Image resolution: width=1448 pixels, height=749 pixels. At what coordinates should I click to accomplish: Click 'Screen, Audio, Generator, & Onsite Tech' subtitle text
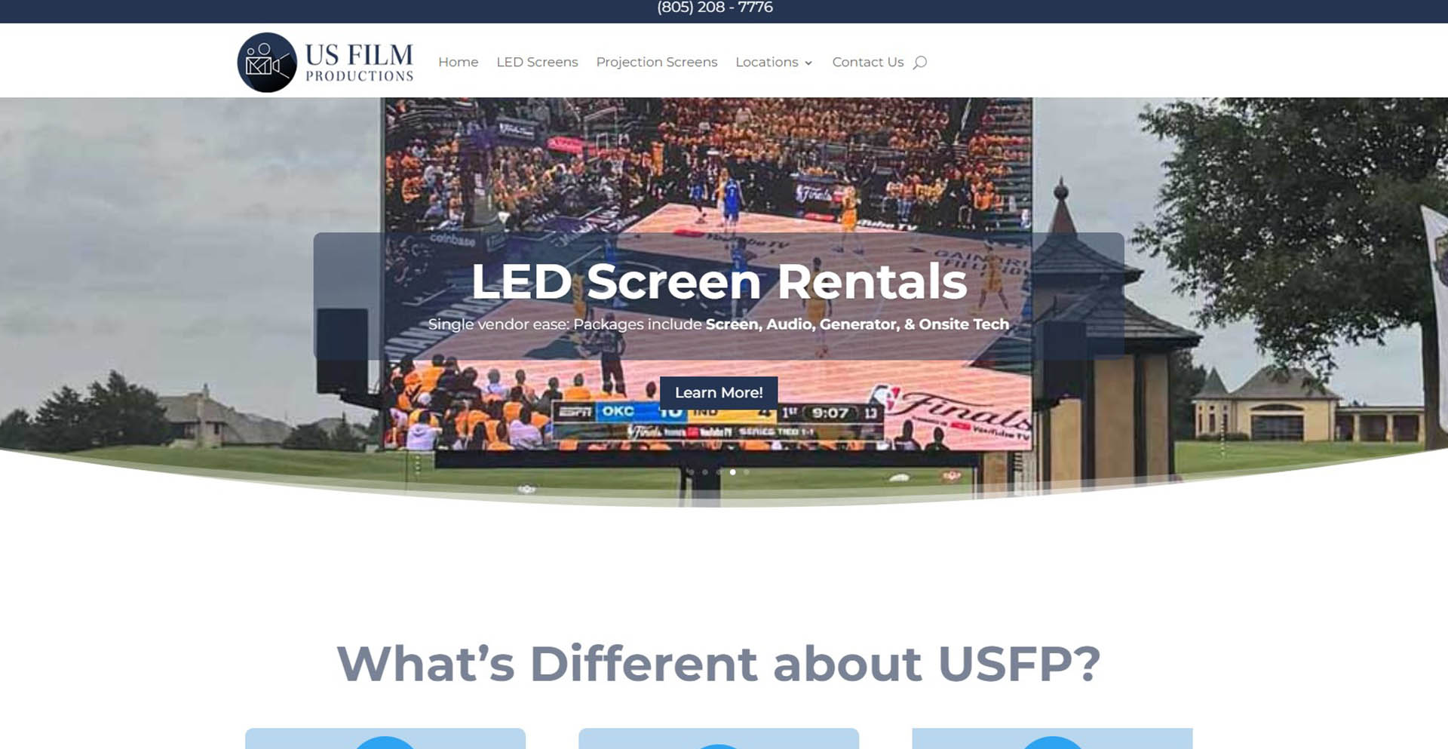point(857,324)
